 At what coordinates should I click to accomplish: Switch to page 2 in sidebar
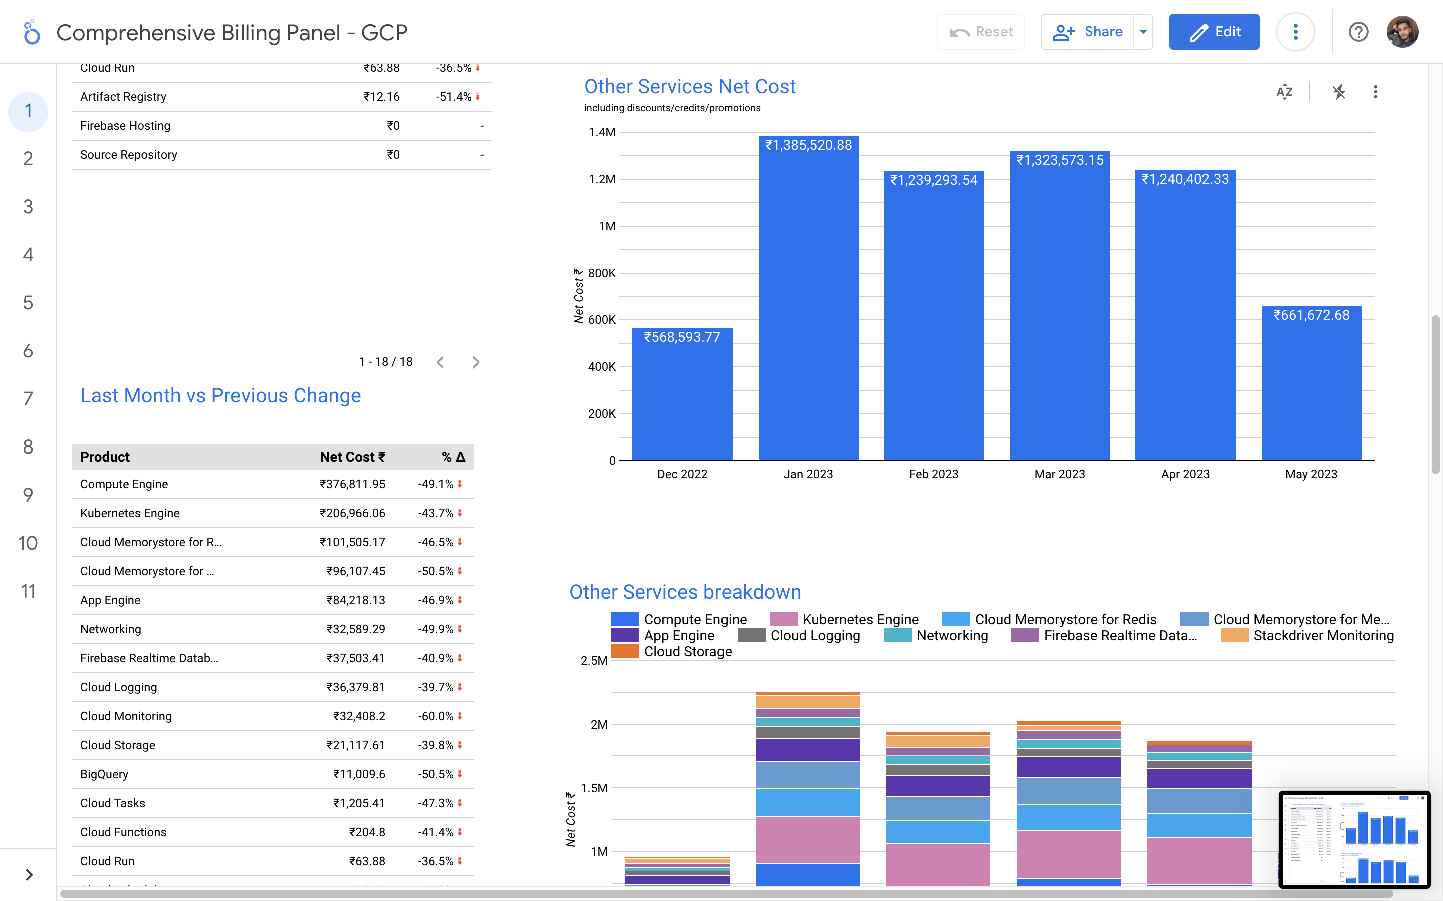pos(28,159)
